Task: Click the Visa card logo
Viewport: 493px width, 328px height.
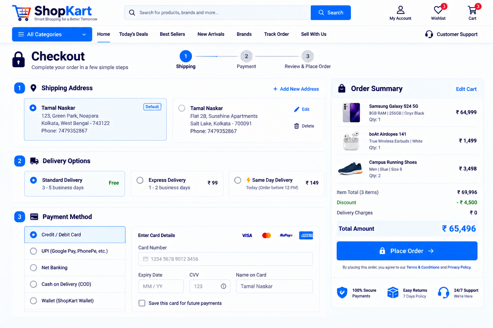Action: click(x=247, y=235)
